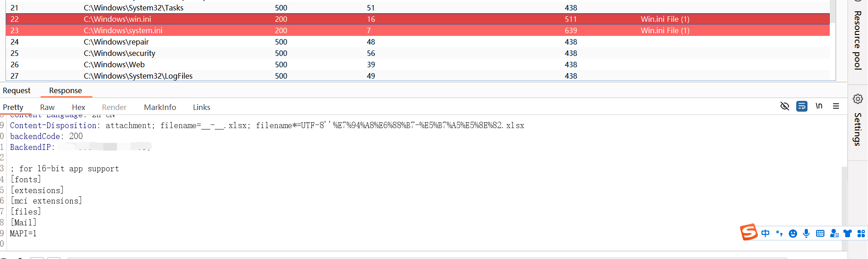Open the emoji smiley panel on IME bar
Image resolution: width=868 pixels, height=259 pixels.
793,234
